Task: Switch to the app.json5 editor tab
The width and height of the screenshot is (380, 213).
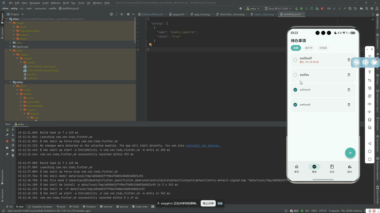Action: (x=179, y=14)
